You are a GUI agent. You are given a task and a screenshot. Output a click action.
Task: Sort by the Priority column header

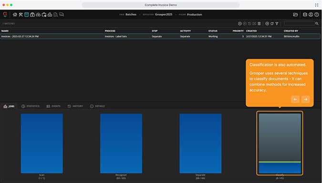point(238,31)
